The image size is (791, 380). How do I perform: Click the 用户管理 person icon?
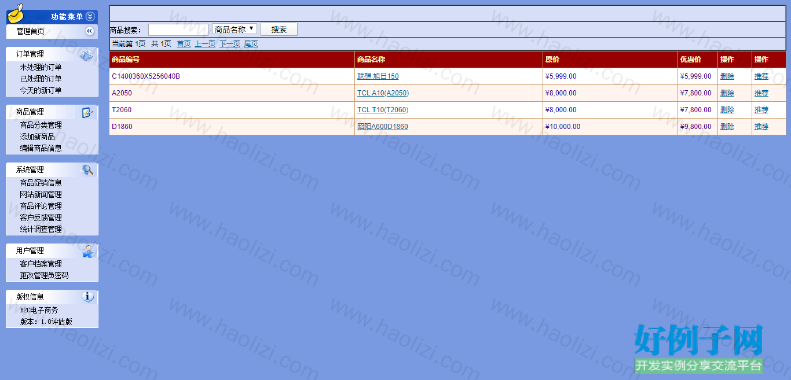click(x=88, y=251)
